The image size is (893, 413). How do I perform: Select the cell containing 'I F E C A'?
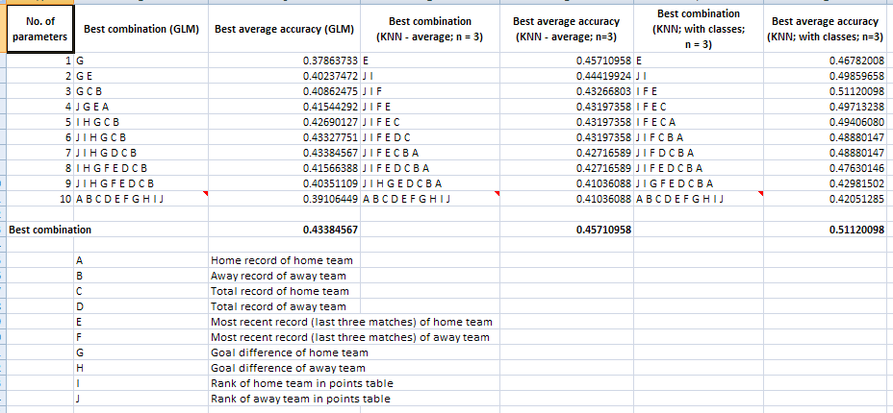699,122
